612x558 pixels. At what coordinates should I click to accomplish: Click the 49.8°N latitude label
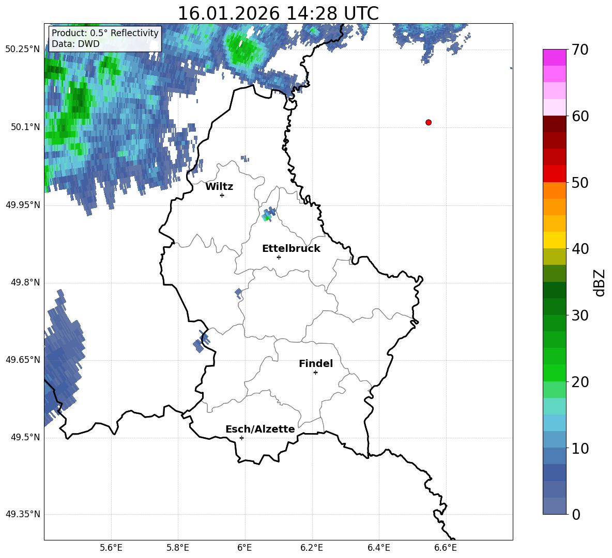click(25, 282)
